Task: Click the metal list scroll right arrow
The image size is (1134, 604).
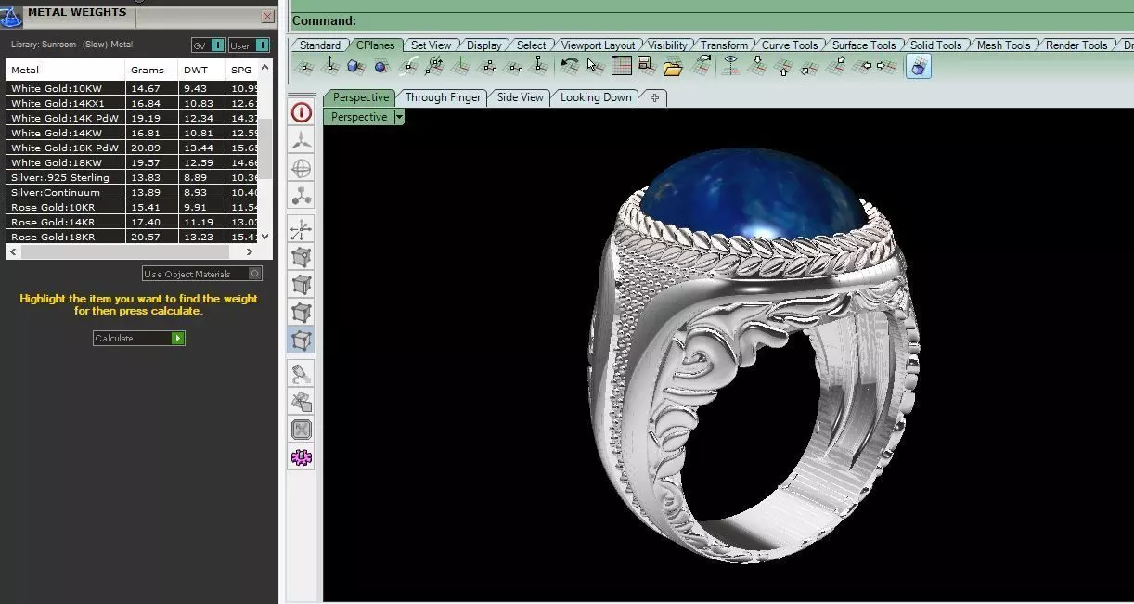Action: pos(249,251)
